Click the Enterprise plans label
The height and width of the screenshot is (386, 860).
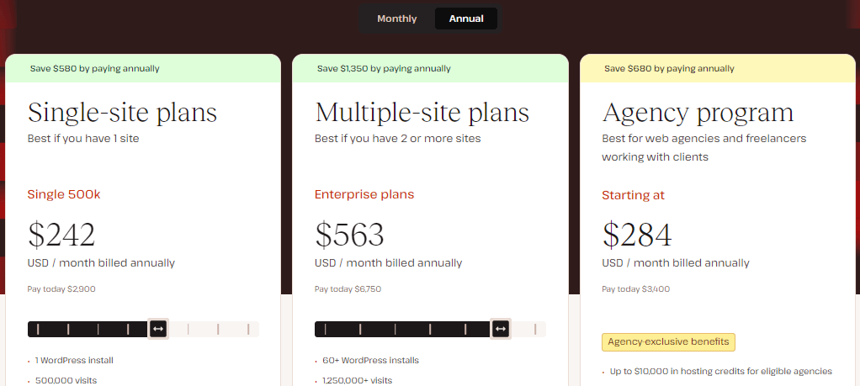point(364,194)
